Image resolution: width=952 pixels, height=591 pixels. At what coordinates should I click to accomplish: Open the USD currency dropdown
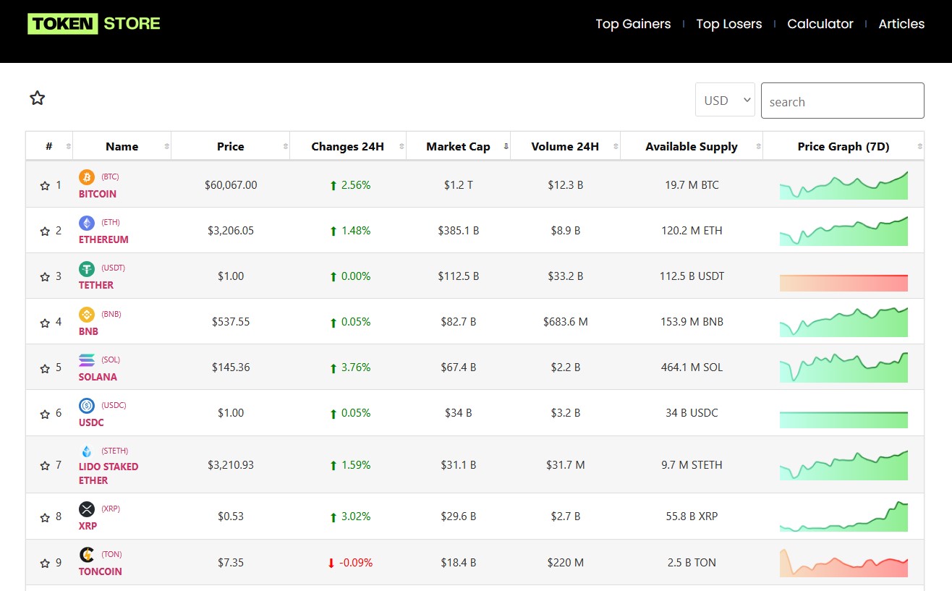pyautogui.click(x=725, y=100)
